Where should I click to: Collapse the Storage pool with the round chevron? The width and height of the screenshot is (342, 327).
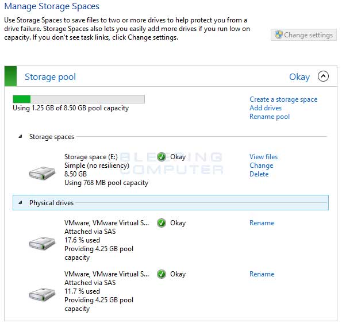tap(323, 76)
